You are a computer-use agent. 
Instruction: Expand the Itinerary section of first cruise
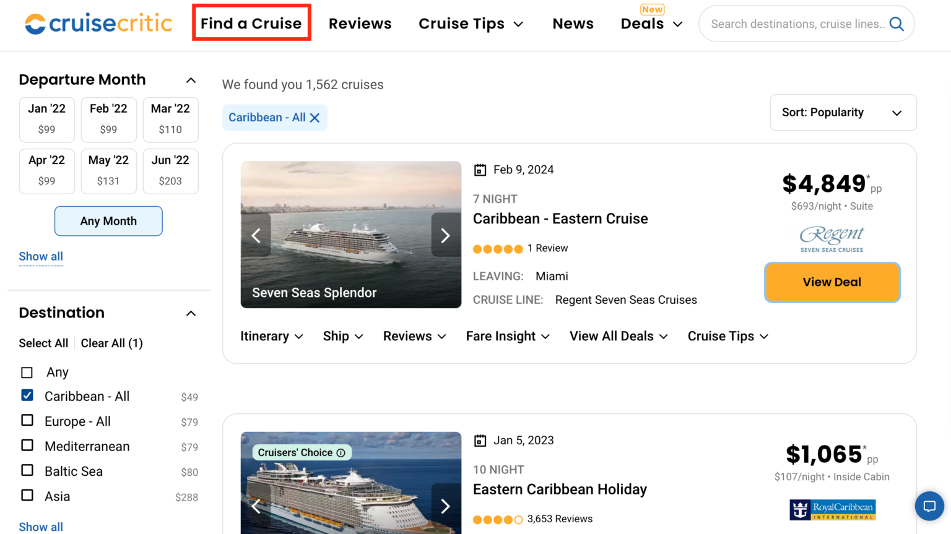[x=272, y=336]
